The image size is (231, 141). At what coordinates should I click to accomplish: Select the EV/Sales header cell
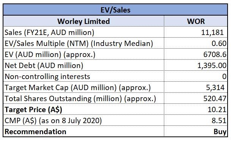coord(115,10)
